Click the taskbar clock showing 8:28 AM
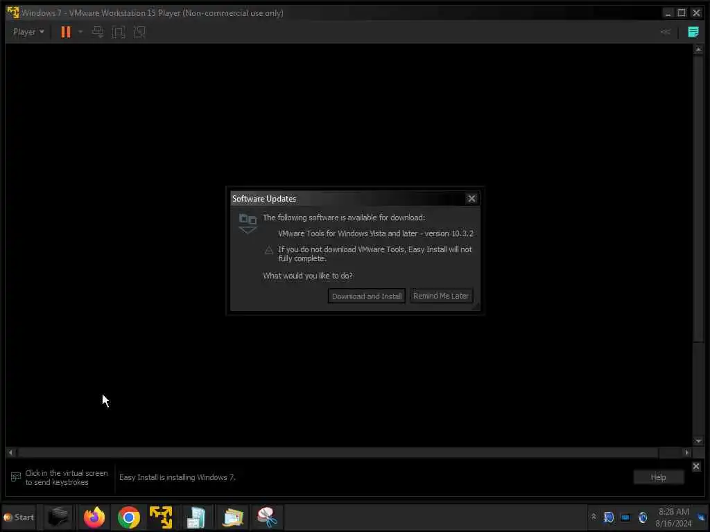710x532 pixels. pyautogui.click(x=673, y=517)
